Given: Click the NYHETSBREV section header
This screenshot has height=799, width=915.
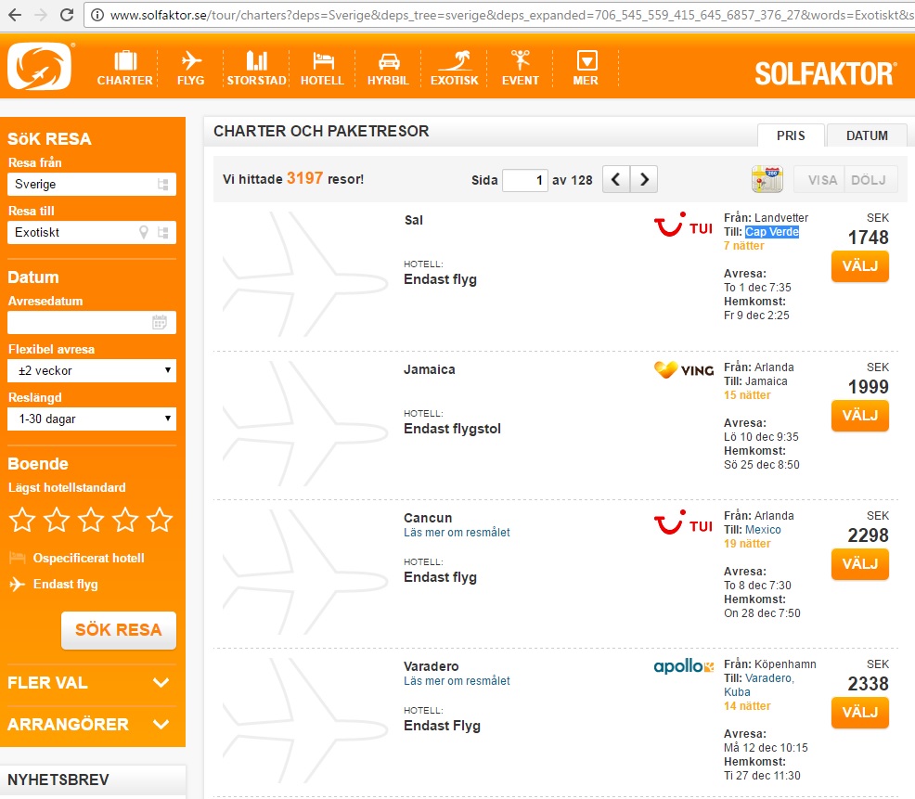Looking at the screenshot, I should click(94, 780).
